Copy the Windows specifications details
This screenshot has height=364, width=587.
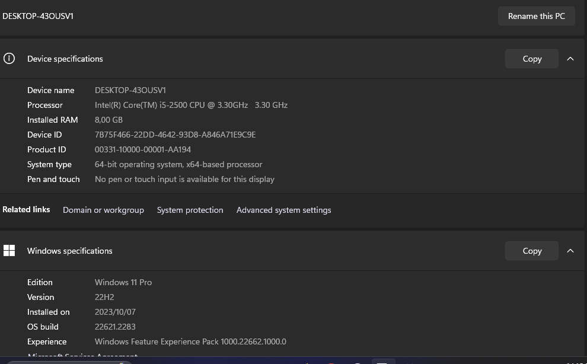click(532, 251)
